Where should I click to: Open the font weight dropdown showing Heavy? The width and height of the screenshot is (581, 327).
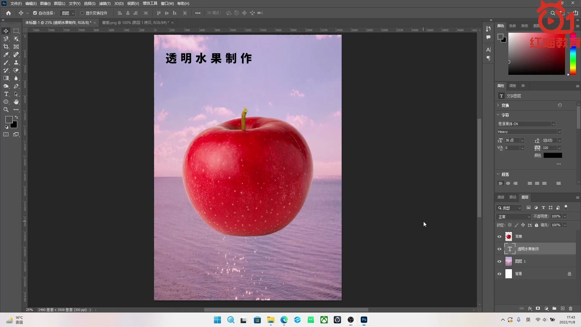click(560, 132)
